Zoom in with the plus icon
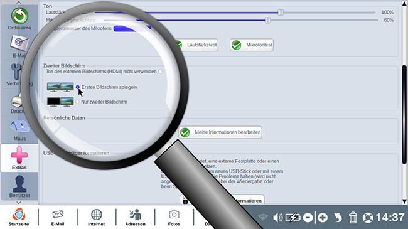This screenshot has height=229, width=408. [323, 218]
